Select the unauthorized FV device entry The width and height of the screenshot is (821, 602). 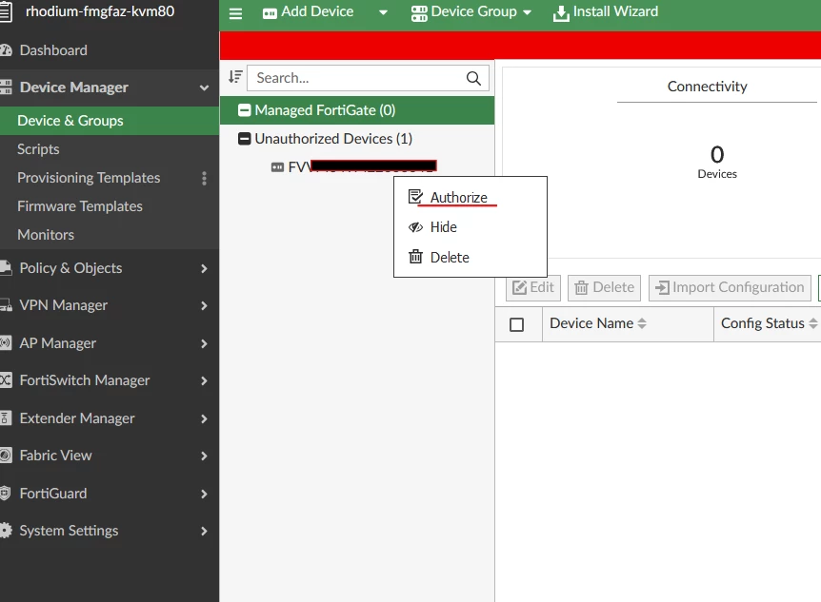pos(353,166)
